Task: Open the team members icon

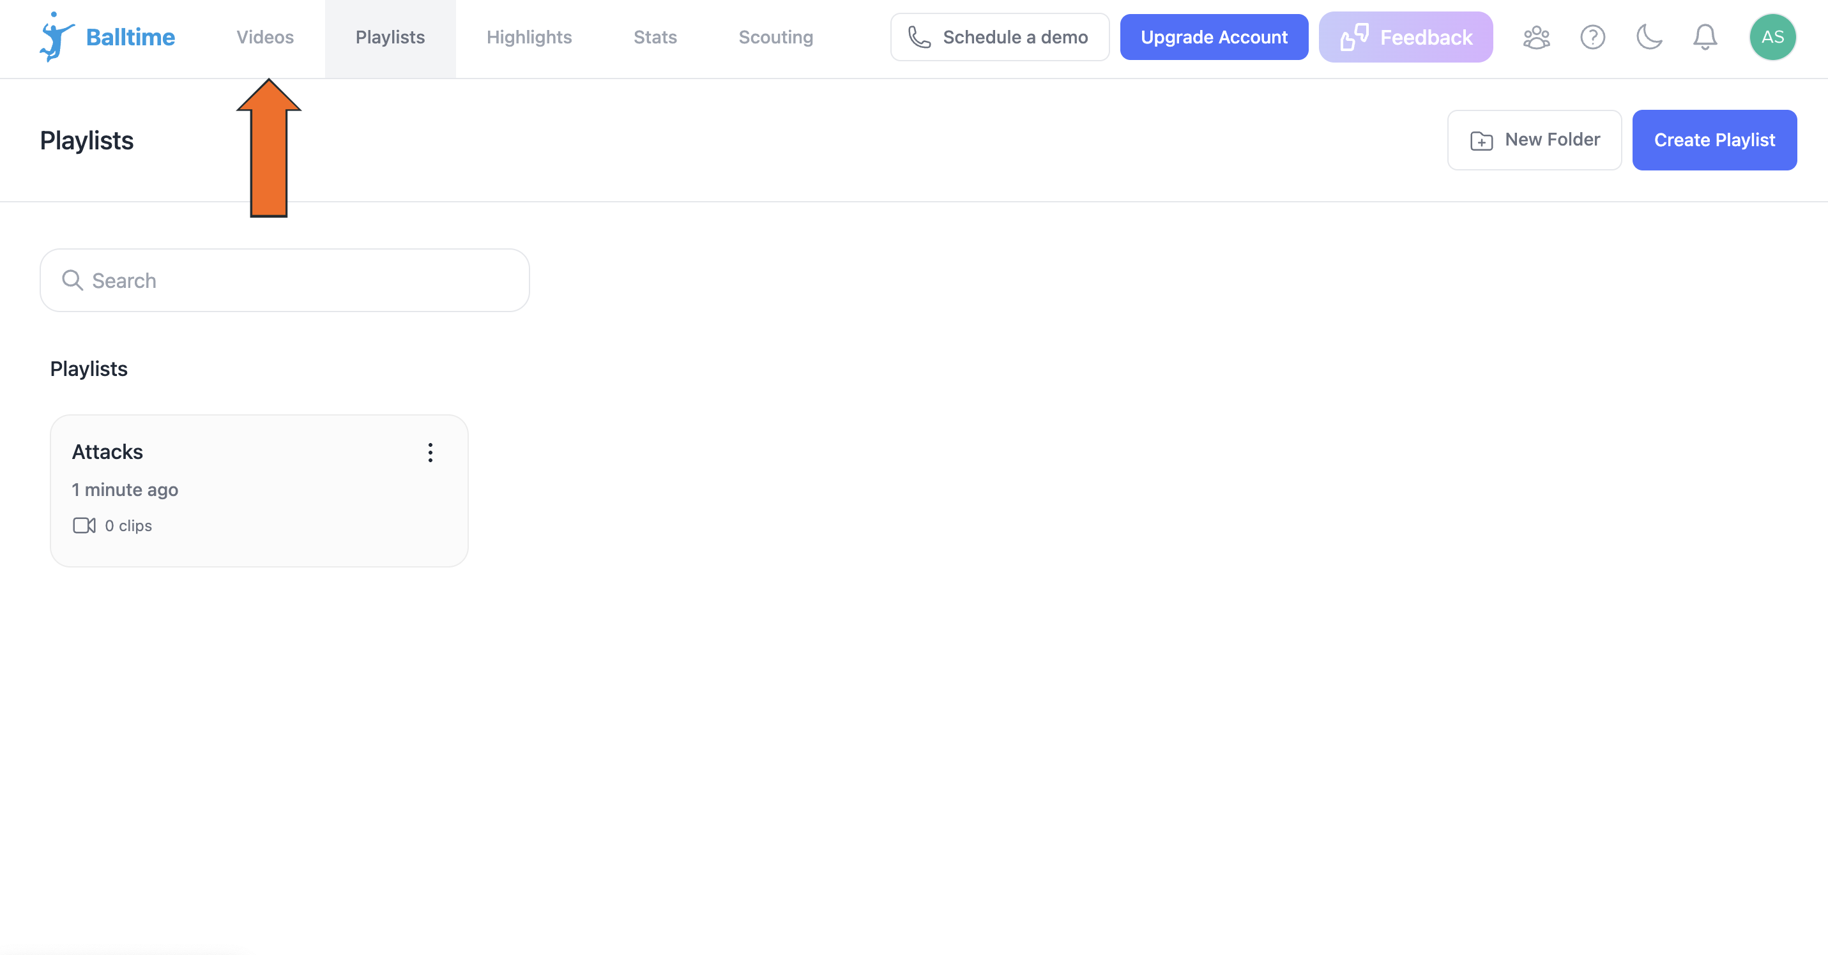Action: (x=1535, y=37)
